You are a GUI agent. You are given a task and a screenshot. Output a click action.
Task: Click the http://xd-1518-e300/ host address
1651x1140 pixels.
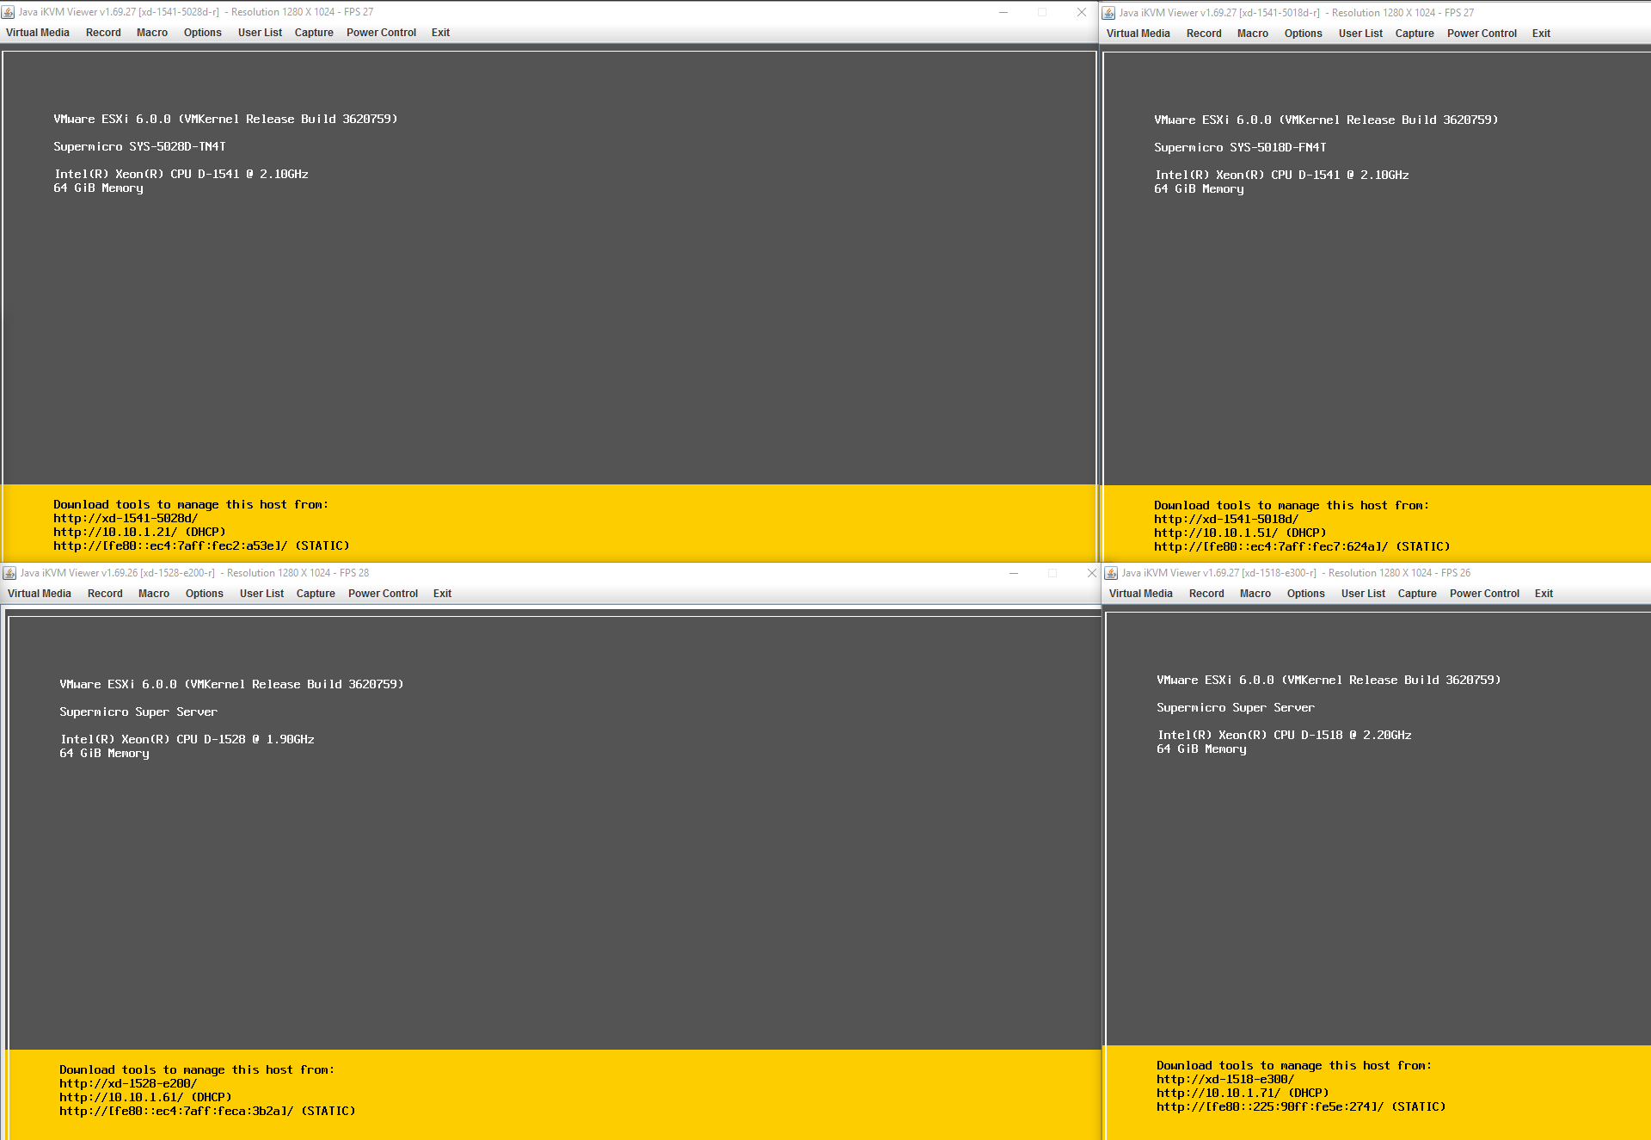coord(1225,1080)
